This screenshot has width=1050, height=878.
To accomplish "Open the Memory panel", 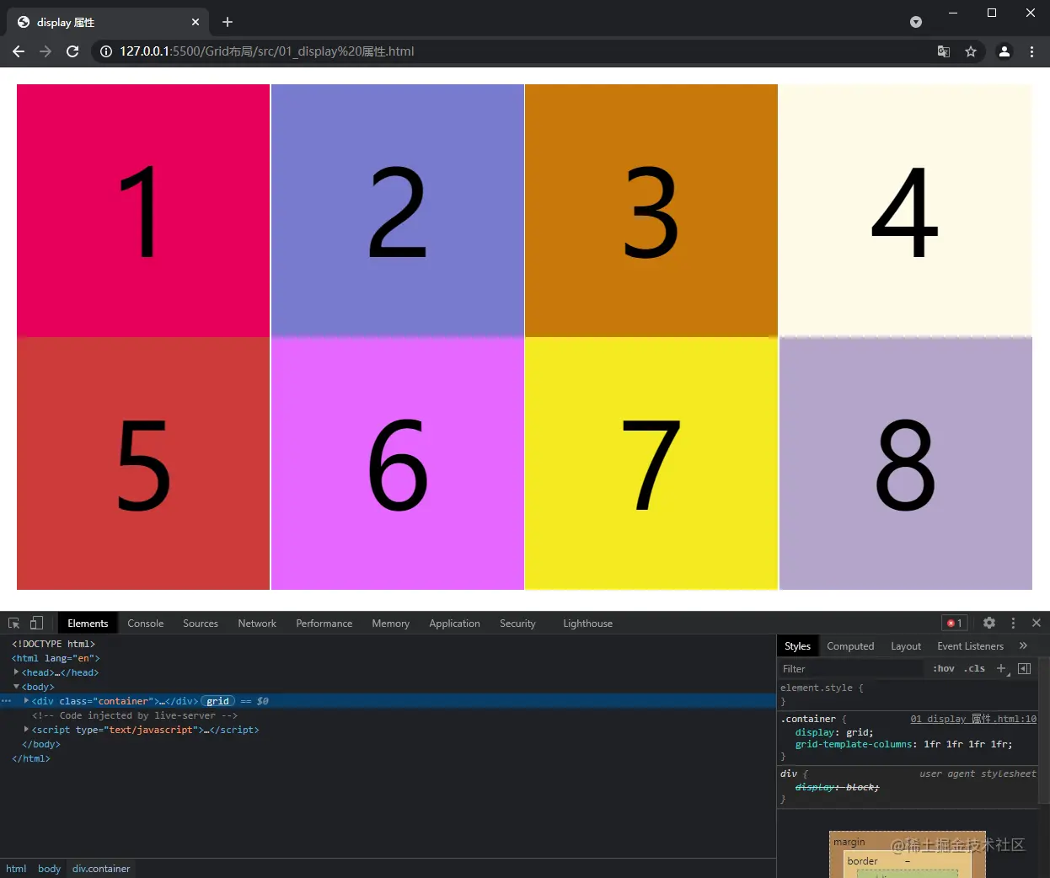I will click(391, 624).
